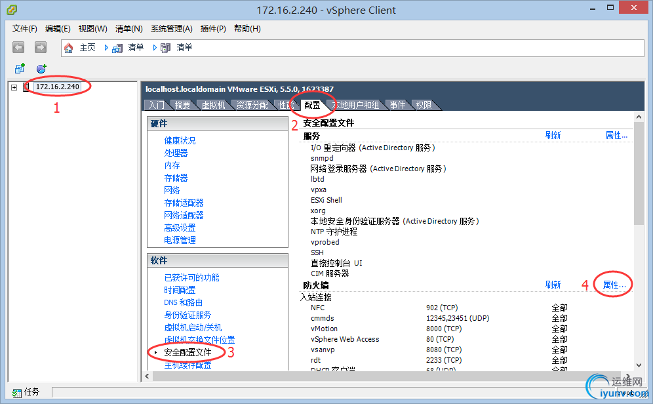Switch to the 虚拟机 tab
Screen dimensions: 653x404
213,105
